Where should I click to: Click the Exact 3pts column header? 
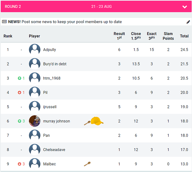tap(152, 36)
